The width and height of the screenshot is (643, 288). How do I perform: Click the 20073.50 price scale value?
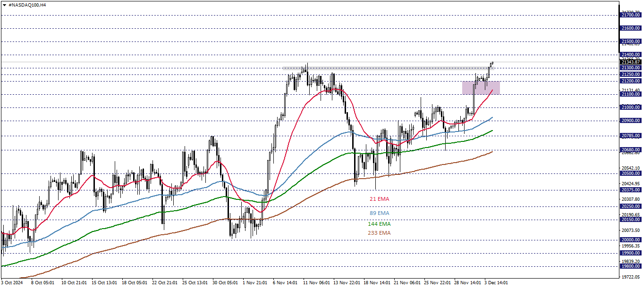(631, 230)
